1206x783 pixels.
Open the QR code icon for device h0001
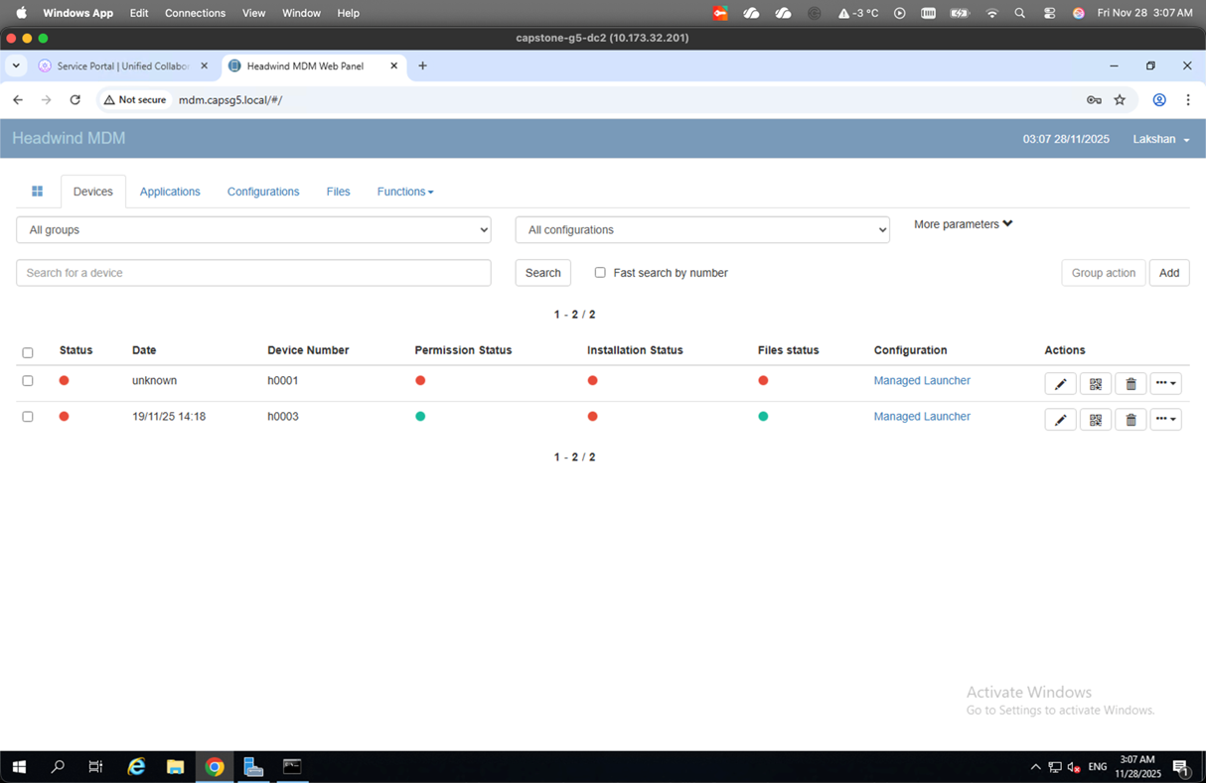(1096, 384)
